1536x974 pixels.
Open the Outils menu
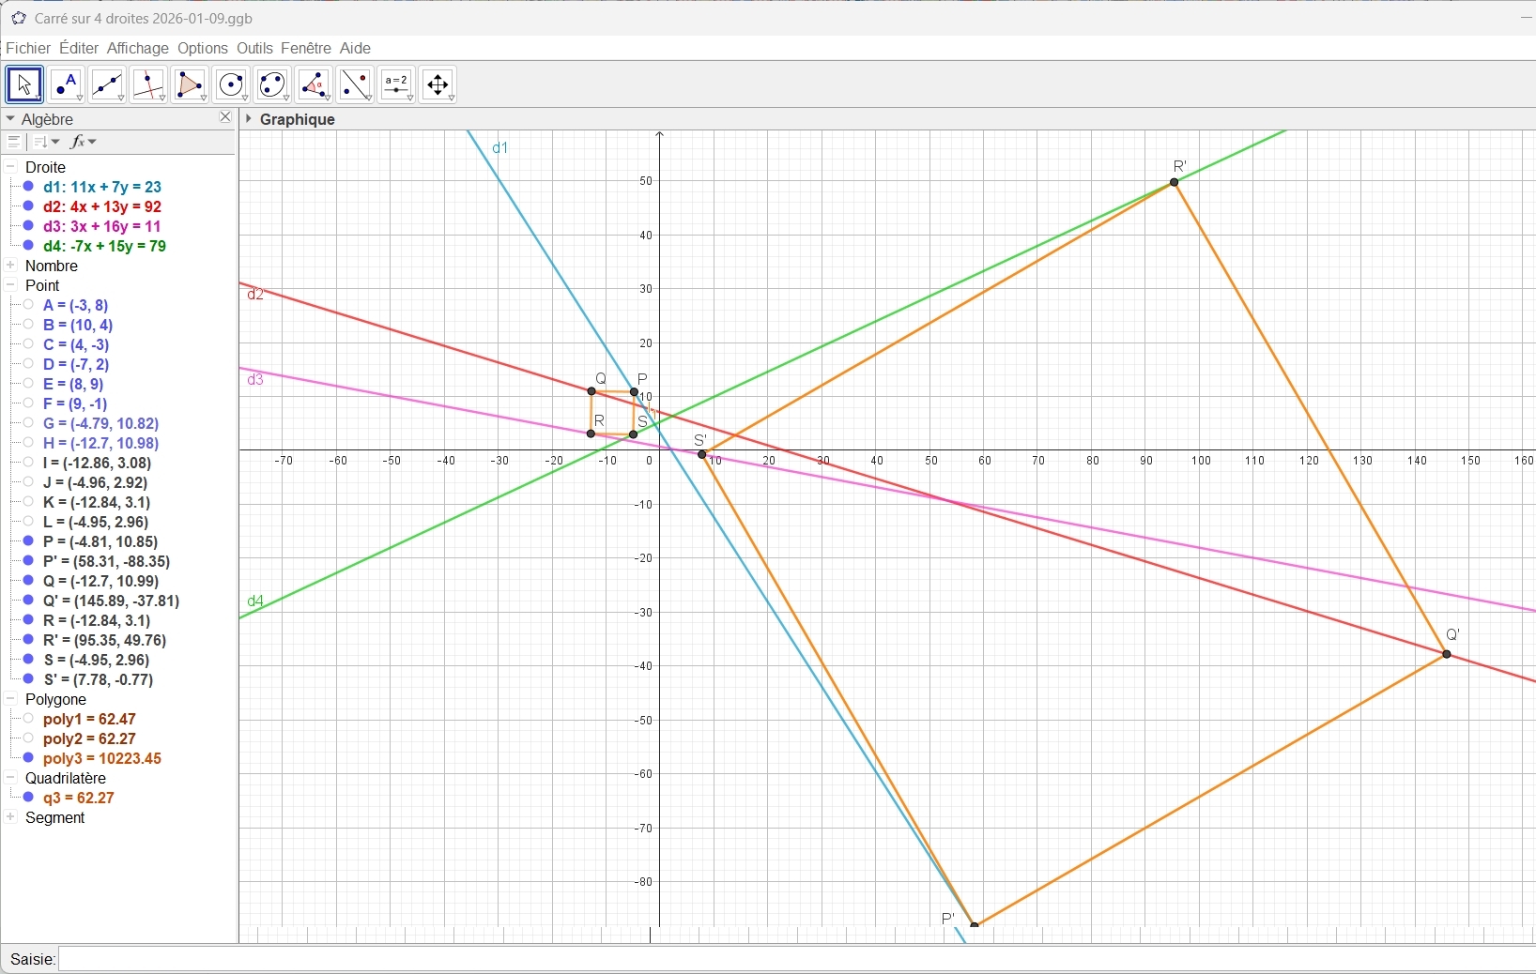tap(255, 49)
